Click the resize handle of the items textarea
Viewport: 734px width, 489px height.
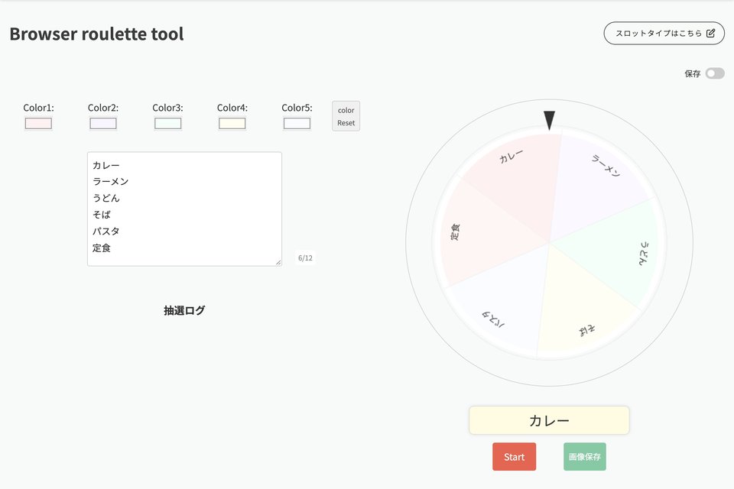pyautogui.click(x=278, y=263)
